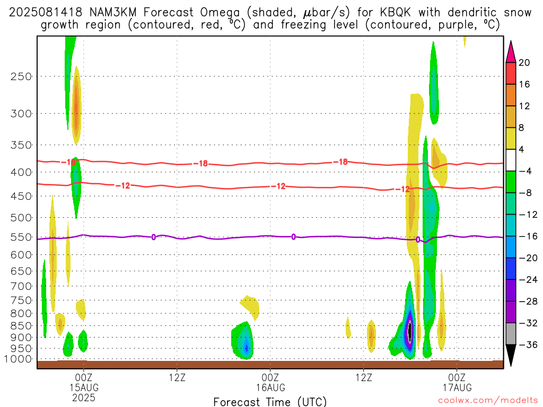Viewport: 543px width, 407px height.
Task: Click the gray colorbar segment between -32 and -36
Action: coord(511,334)
